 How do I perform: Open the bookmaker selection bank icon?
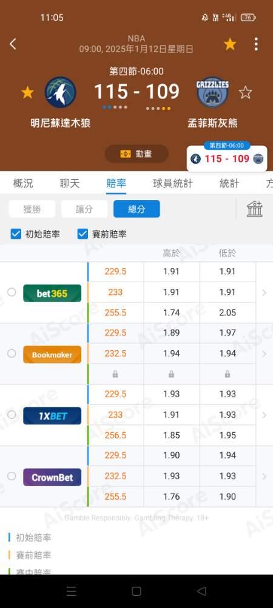[x=255, y=209]
